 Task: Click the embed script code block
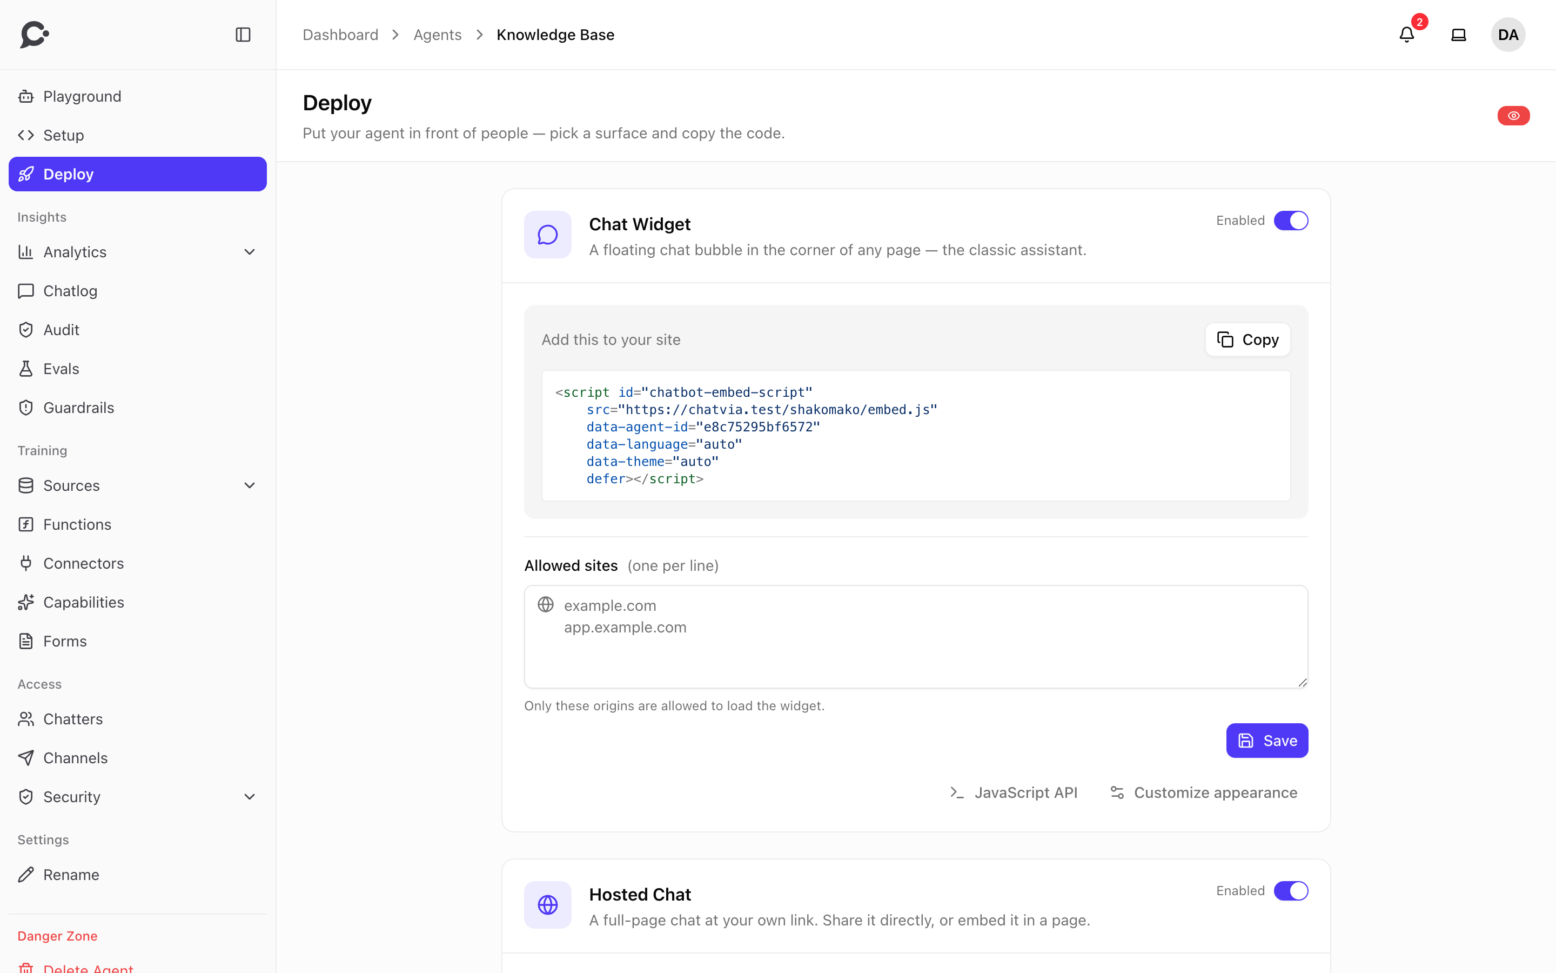pyautogui.click(x=916, y=436)
